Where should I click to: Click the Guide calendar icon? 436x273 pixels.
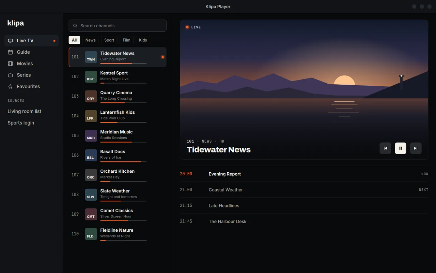tap(10, 52)
